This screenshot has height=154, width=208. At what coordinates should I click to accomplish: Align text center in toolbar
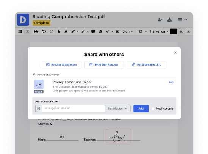point(188,31)
